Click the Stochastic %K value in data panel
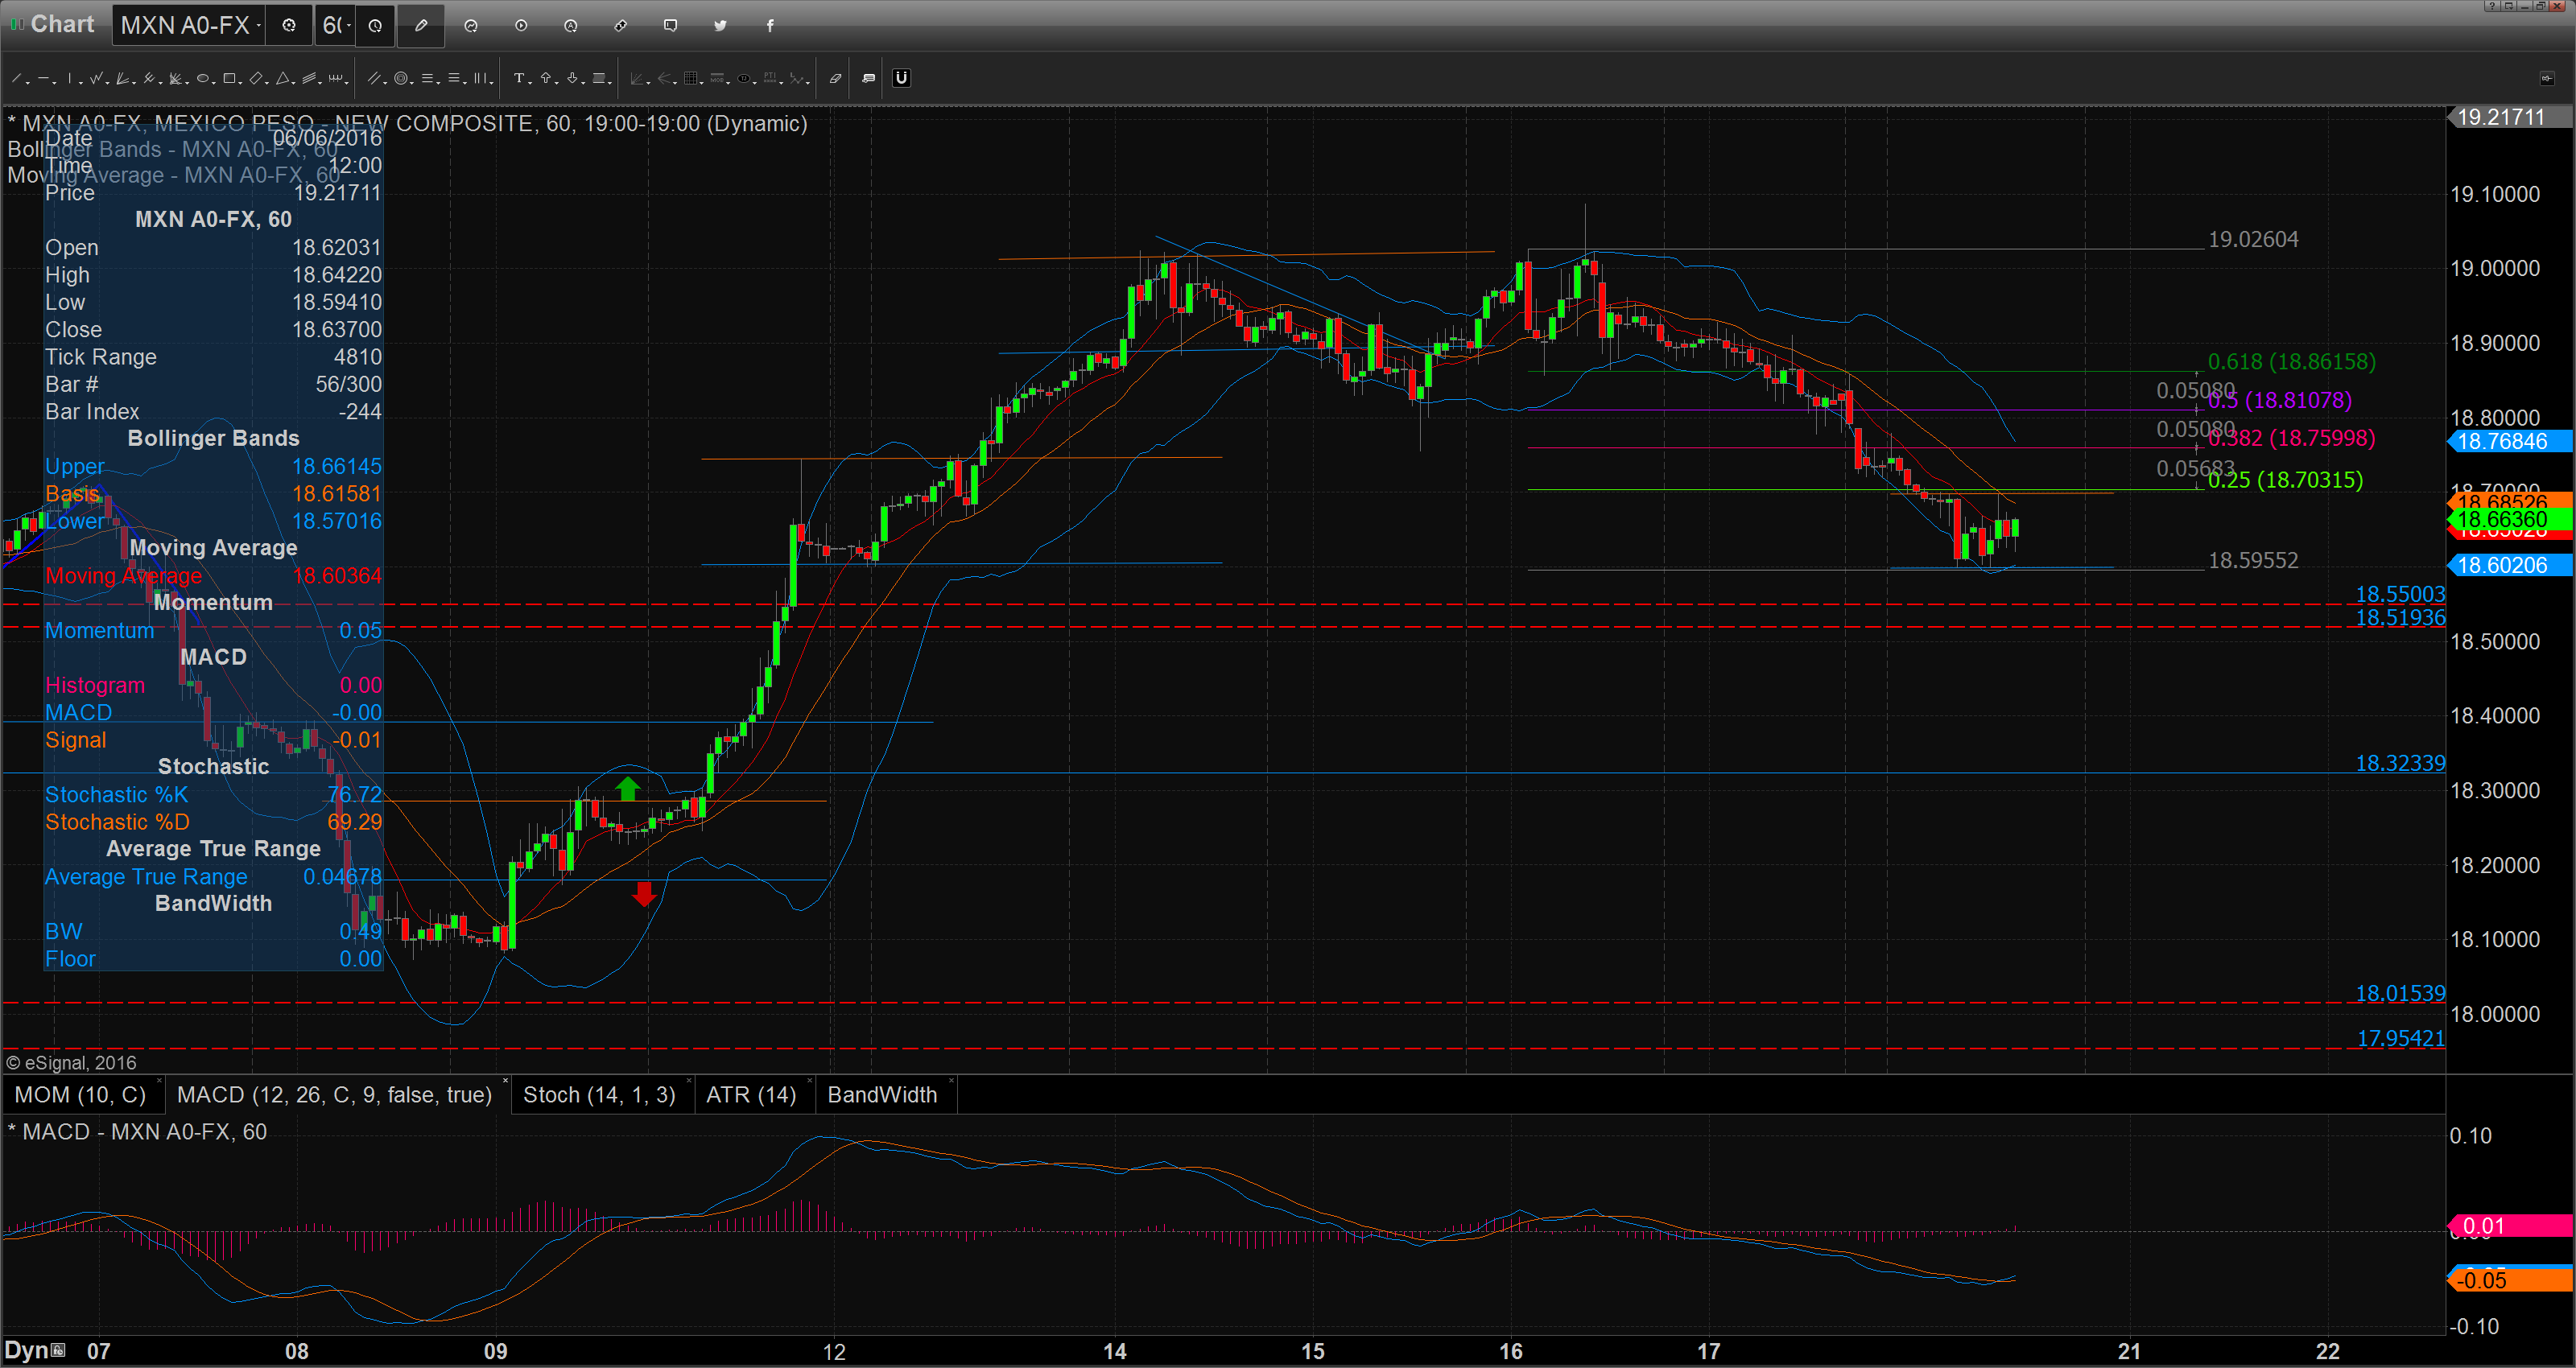This screenshot has height=1368, width=2576. (354, 795)
